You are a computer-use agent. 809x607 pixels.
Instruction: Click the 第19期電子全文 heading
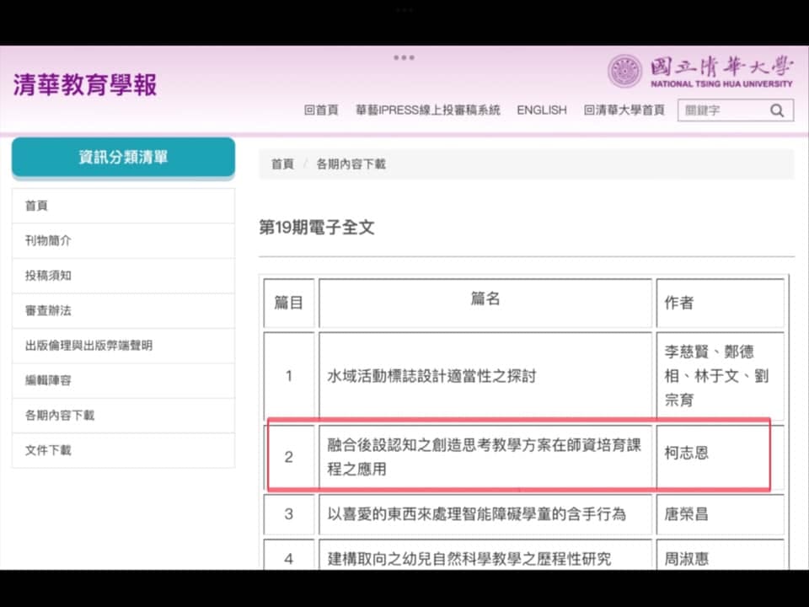[317, 227]
